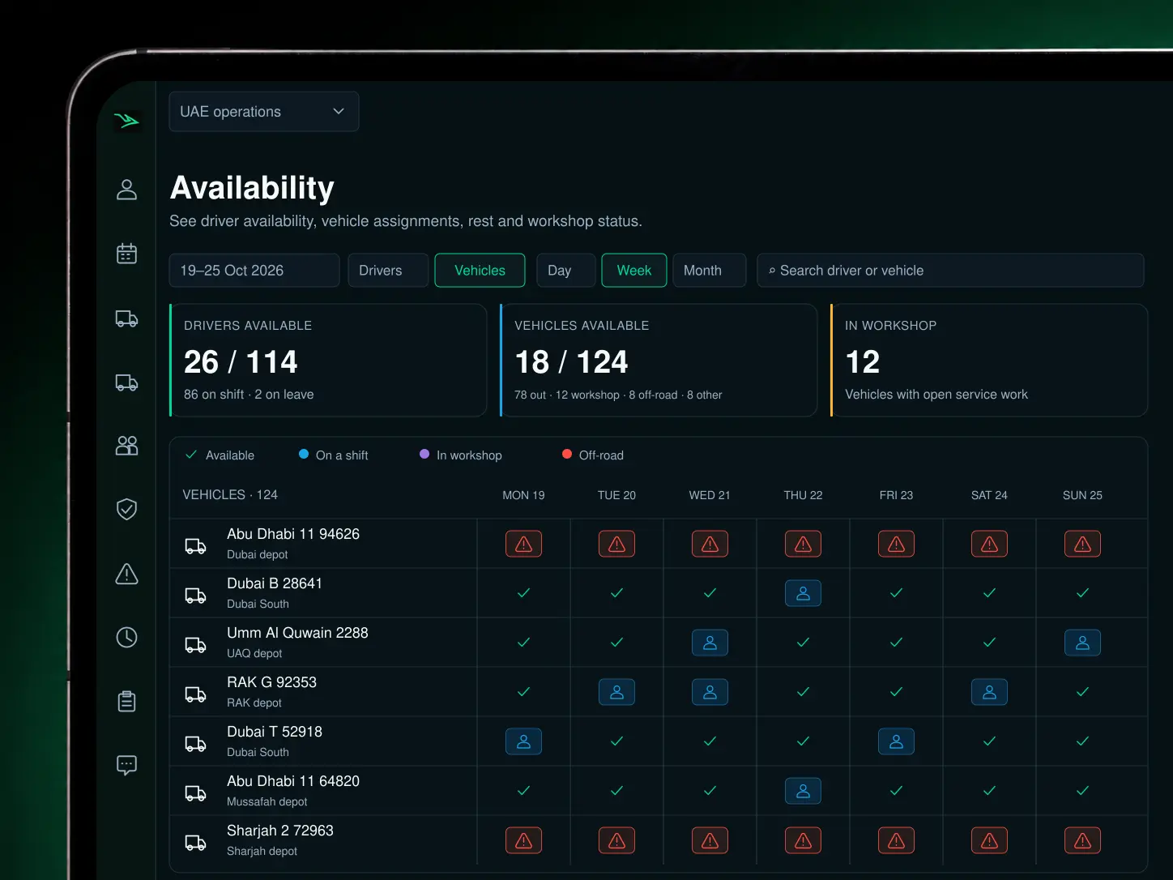Open the Vehicles Available summary card

click(x=659, y=361)
